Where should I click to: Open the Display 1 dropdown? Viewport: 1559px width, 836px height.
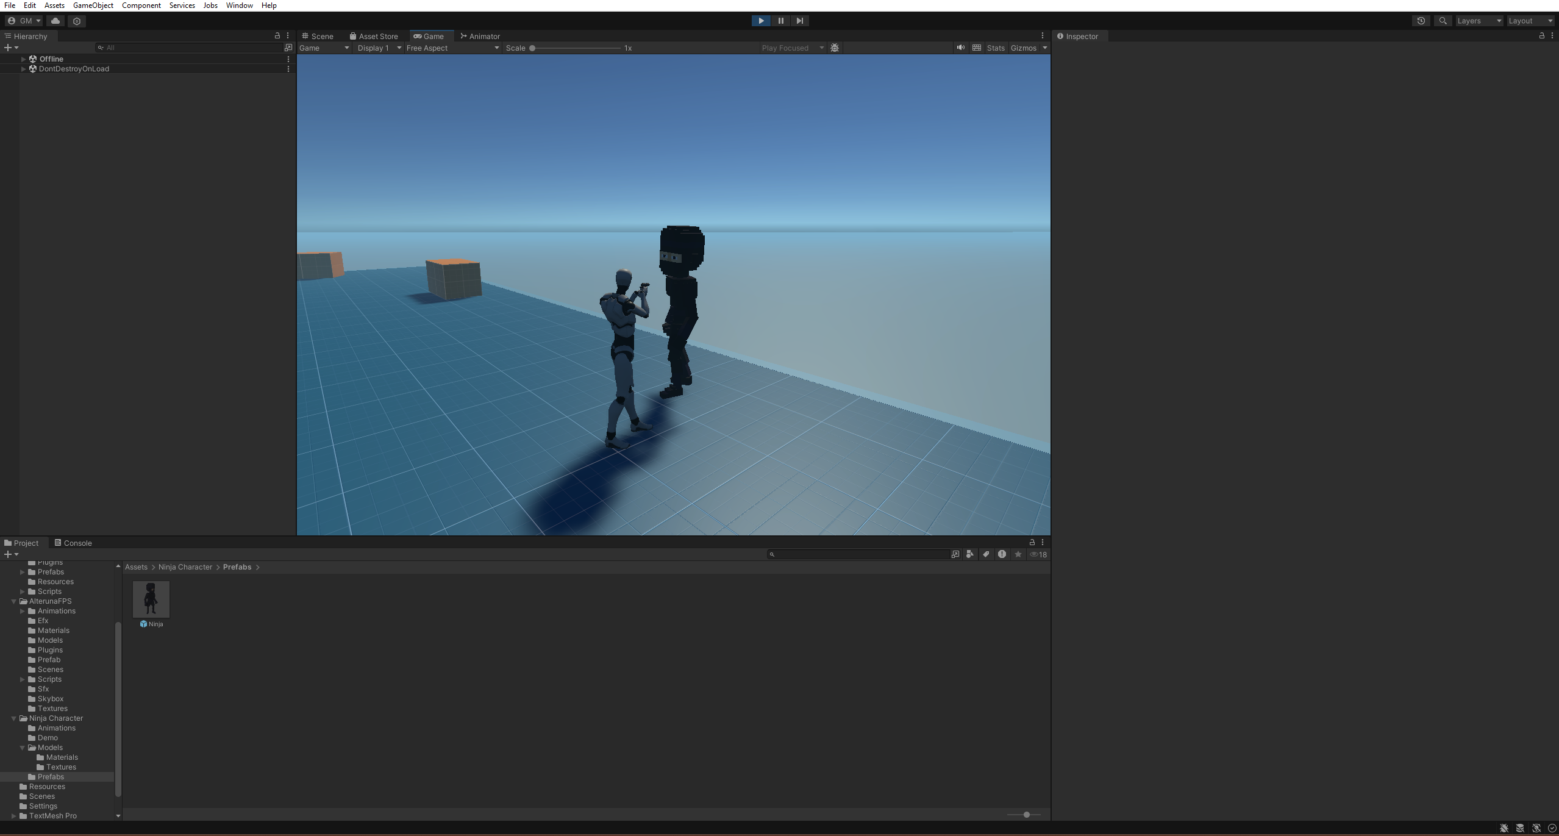[x=379, y=48]
